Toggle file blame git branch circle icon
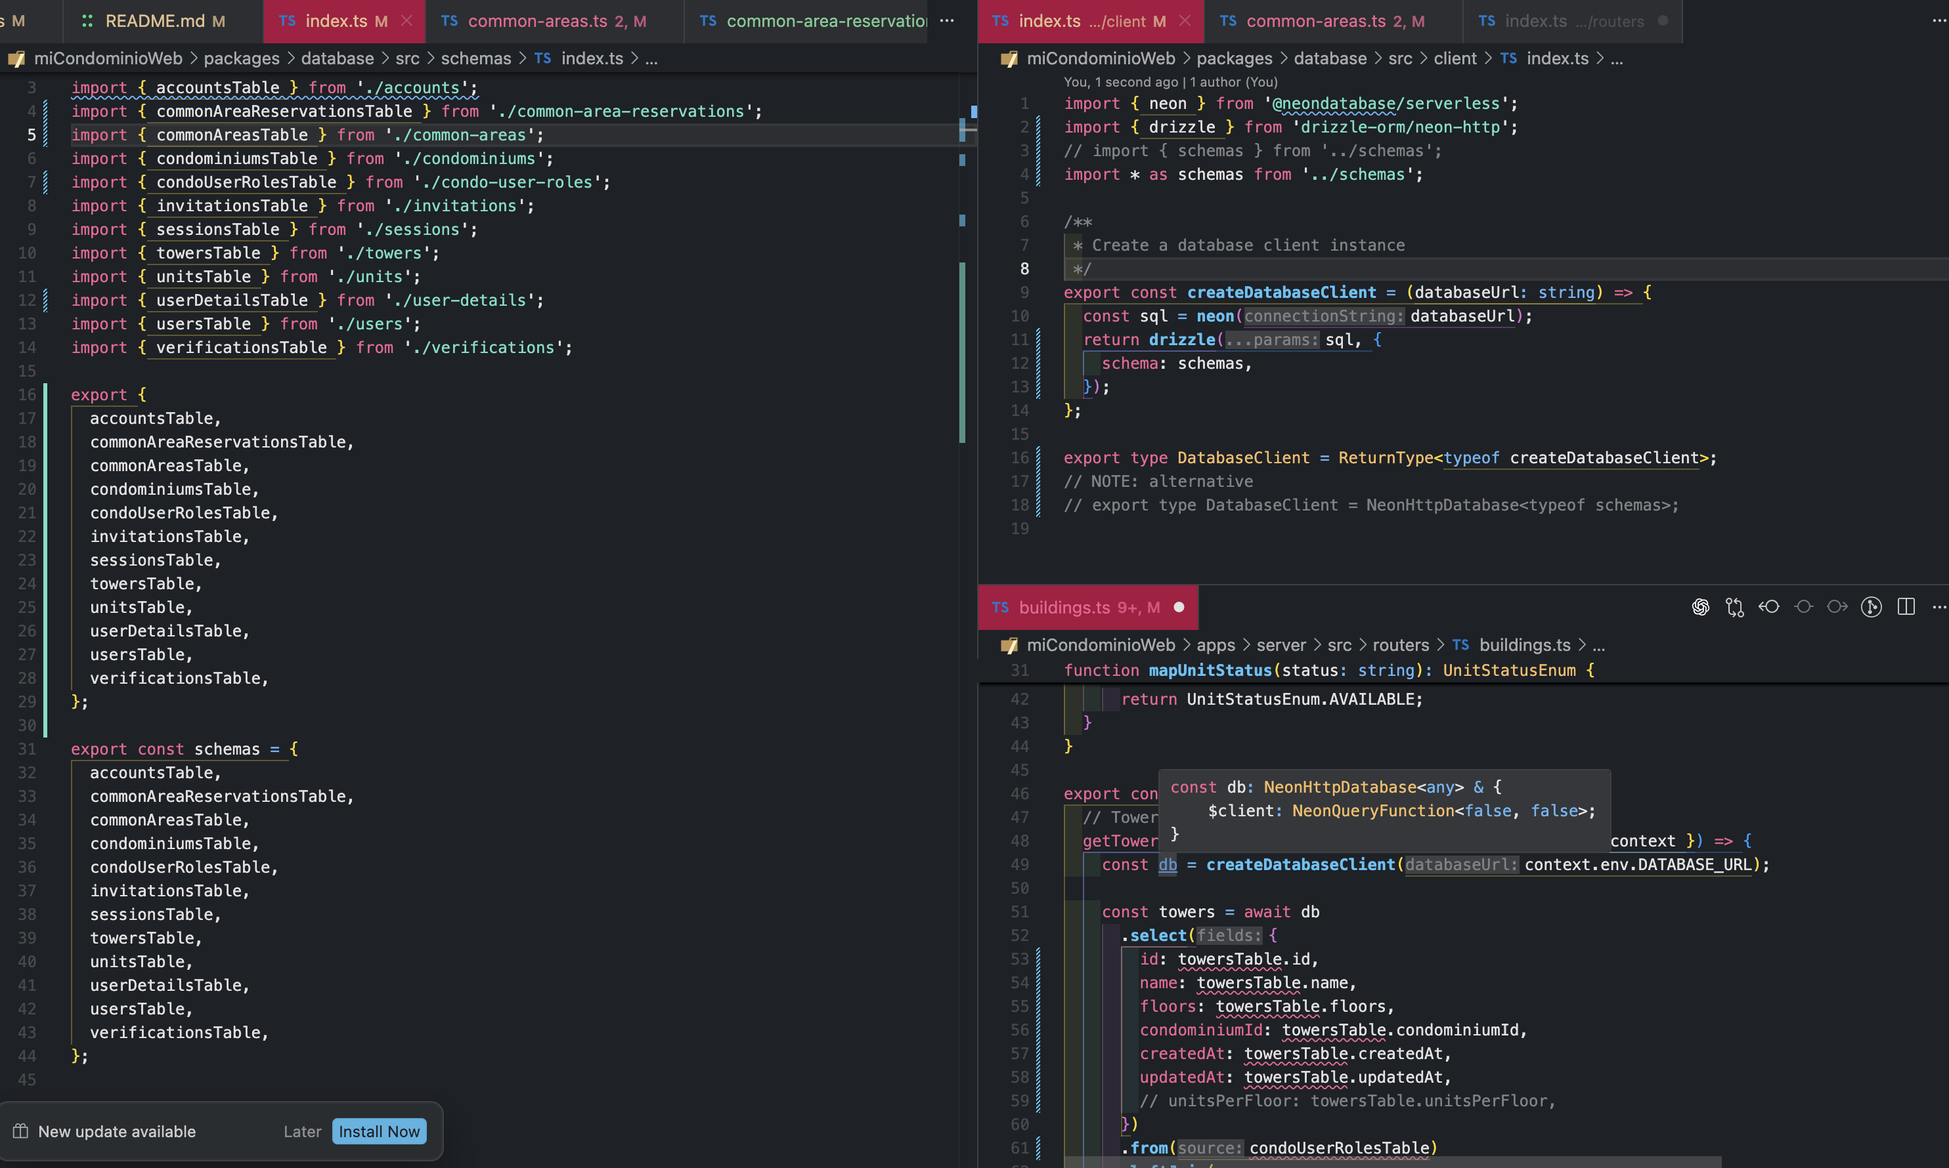This screenshot has height=1168, width=1949. (1872, 607)
